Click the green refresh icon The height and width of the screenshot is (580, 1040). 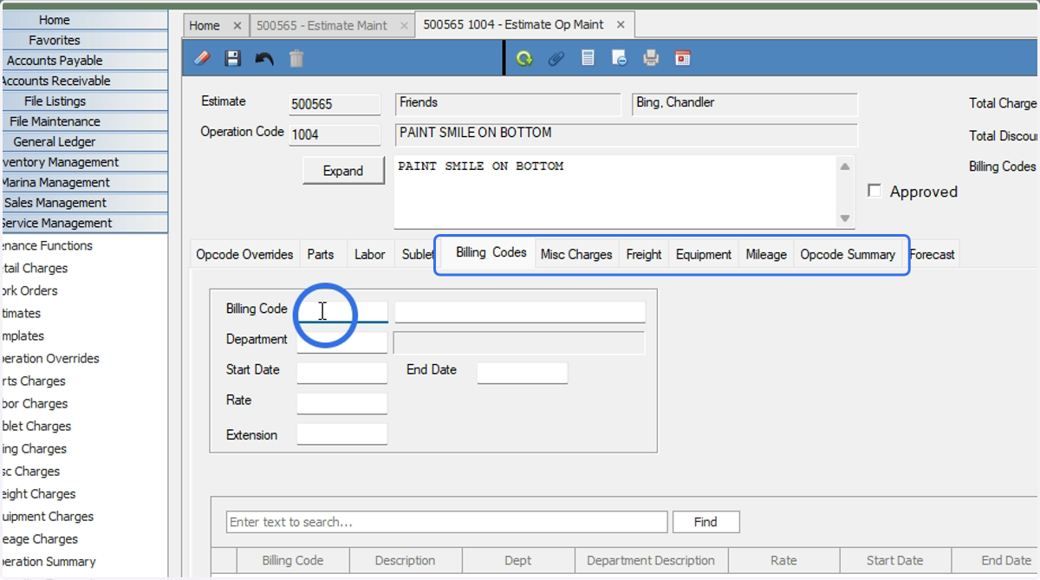point(524,58)
